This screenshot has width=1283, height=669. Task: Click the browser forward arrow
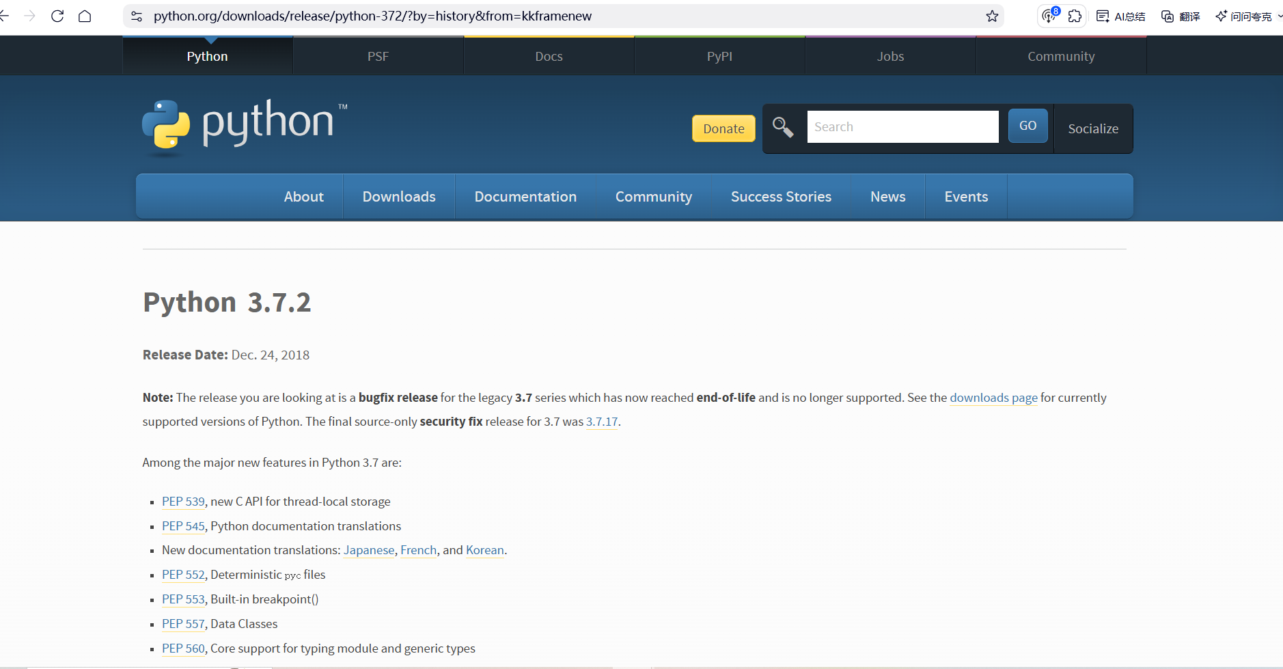(29, 16)
